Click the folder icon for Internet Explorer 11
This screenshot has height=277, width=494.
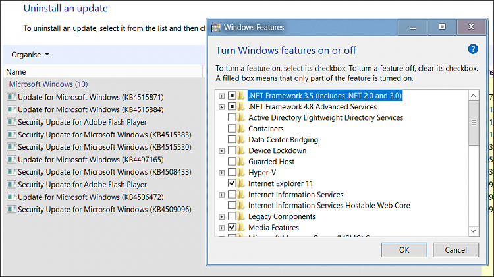click(x=241, y=183)
